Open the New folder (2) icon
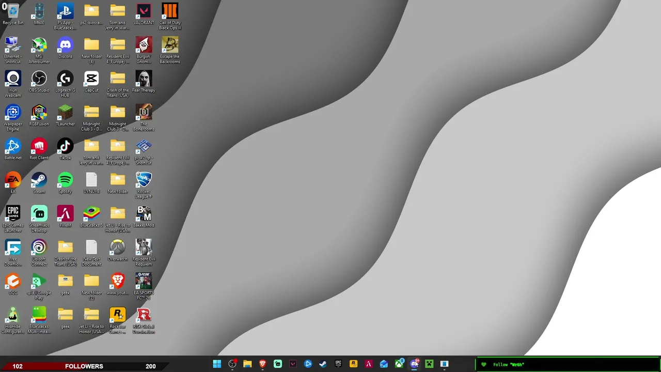 pos(91,287)
